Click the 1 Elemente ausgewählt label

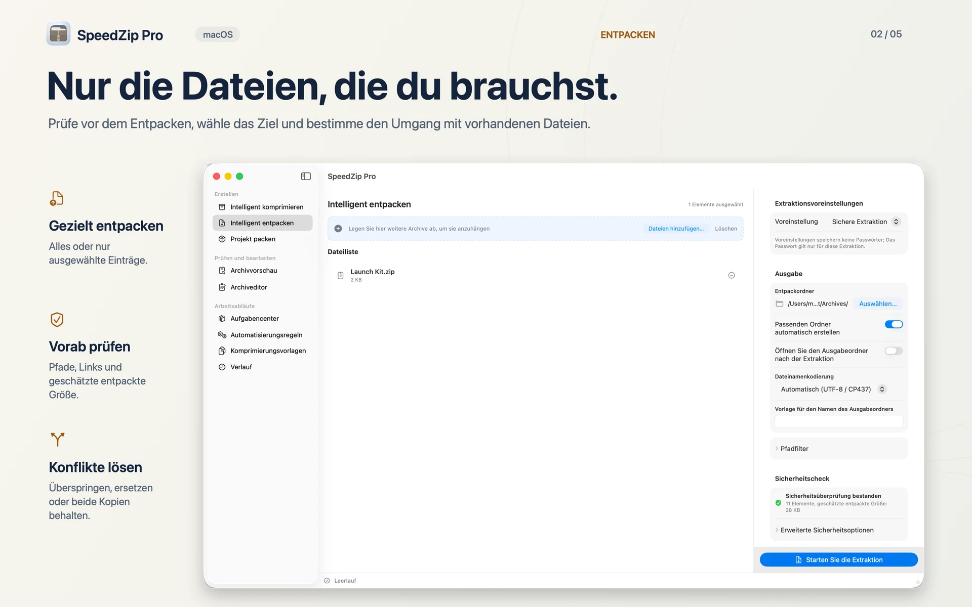coord(715,205)
